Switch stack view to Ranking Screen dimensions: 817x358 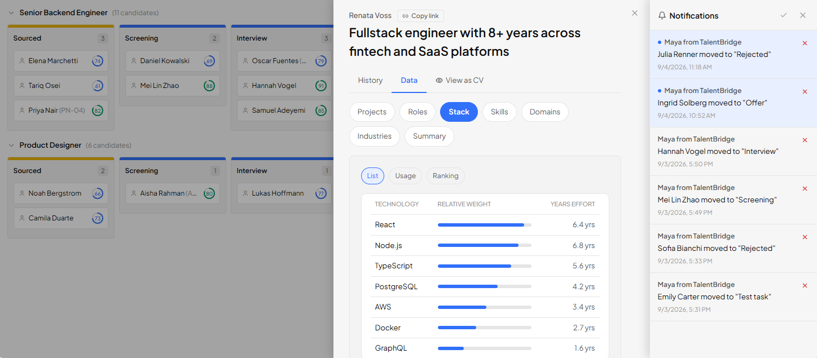click(446, 176)
